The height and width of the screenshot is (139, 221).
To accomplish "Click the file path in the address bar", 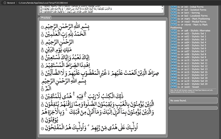I will (43, 3).
